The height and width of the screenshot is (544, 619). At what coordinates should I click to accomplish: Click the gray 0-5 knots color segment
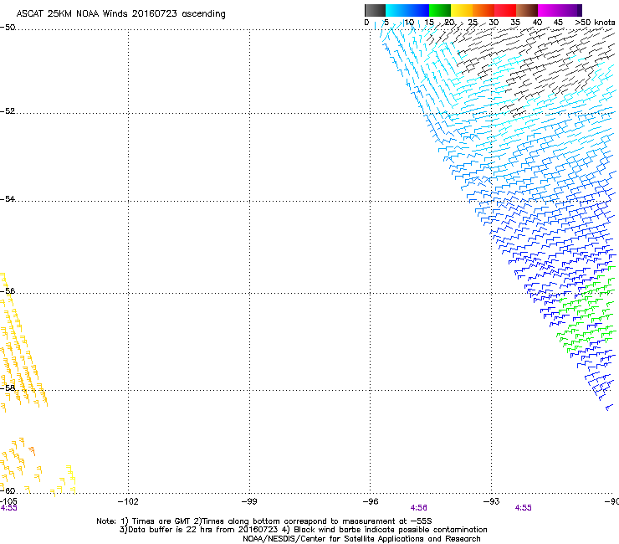tap(375, 10)
